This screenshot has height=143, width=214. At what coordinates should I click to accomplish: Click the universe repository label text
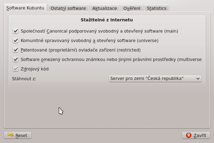coord(90,41)
